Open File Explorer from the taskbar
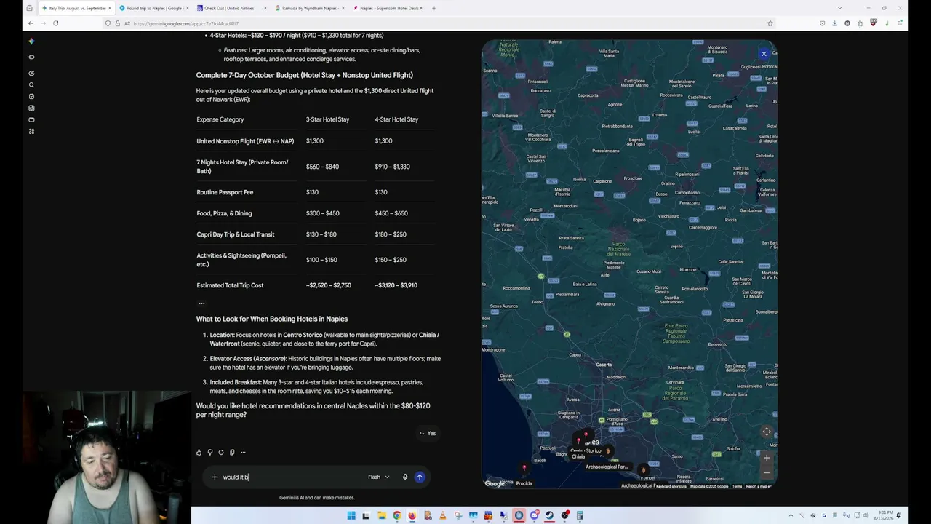 click(381, 515)
